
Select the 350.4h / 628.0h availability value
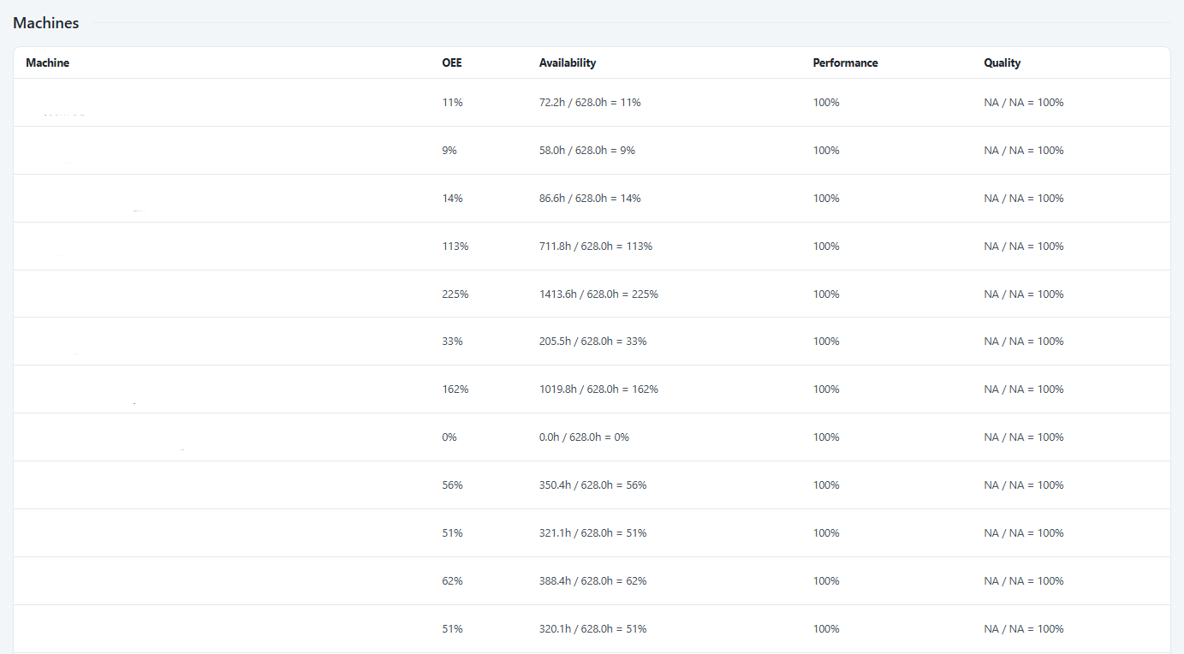[x=593, y=485]
